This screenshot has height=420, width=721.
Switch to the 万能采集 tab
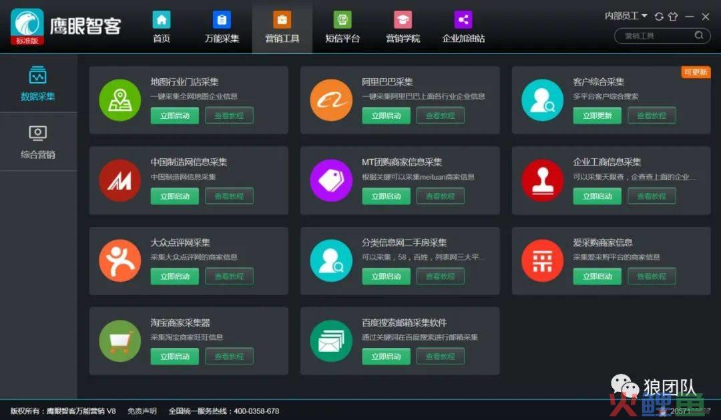222,27
